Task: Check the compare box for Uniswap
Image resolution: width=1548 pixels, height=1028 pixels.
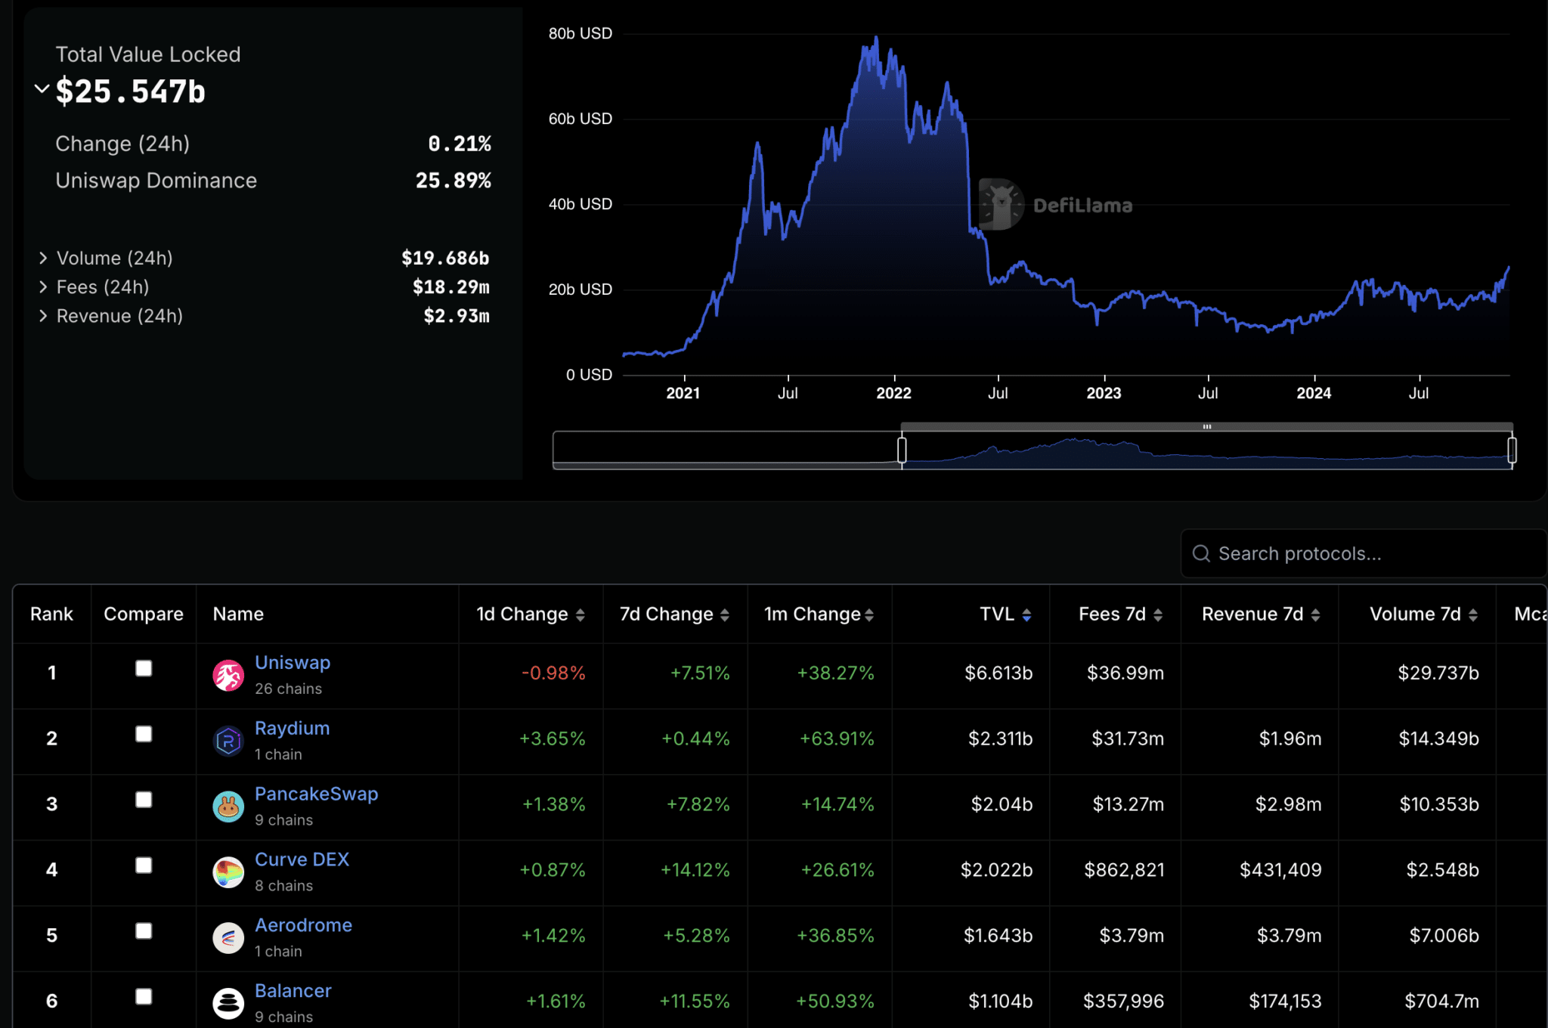Action: (144, 668)
